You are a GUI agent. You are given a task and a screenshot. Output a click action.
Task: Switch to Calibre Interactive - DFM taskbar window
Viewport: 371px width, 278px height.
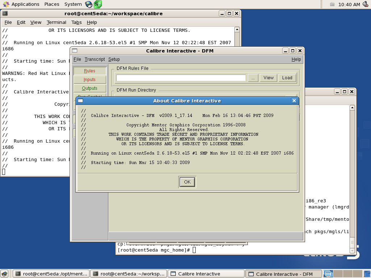(x=284, y=274)
